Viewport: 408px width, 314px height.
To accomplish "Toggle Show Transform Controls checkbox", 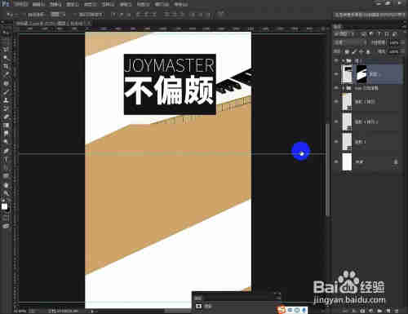I will point(76,14).
